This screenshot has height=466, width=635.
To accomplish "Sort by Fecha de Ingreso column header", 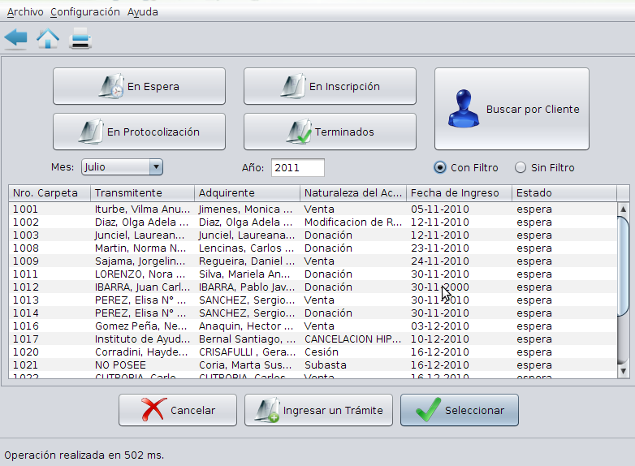I will 459,193.
